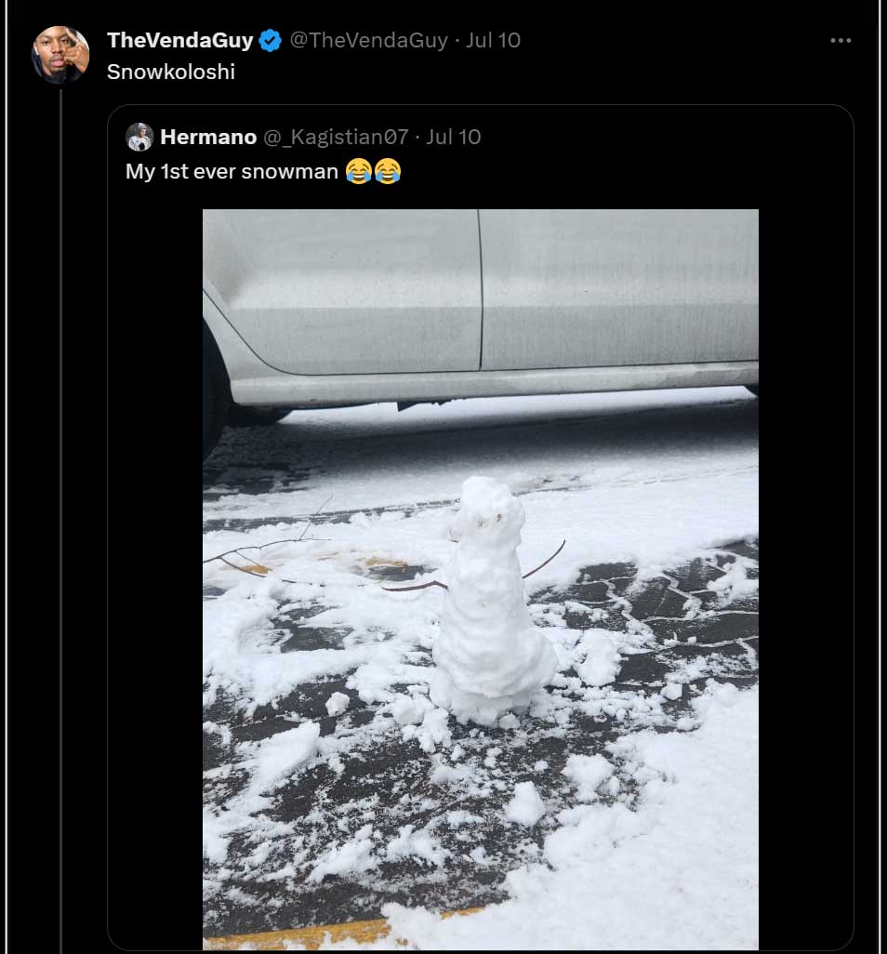The image size is (887, 954).
Task: Open TheVendaGuy's profile picture
Action: tap(60, 55)
